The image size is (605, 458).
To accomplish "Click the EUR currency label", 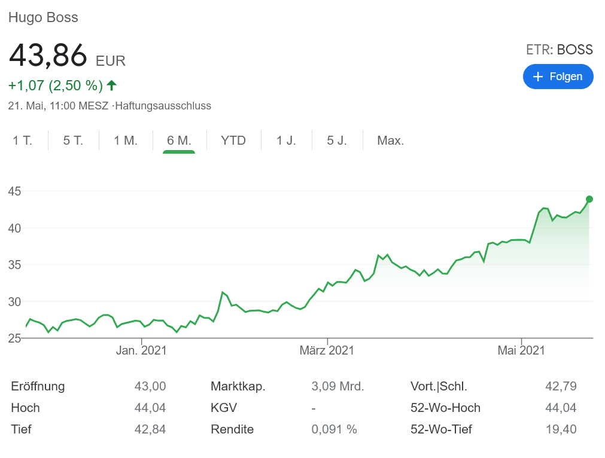I will coord(111,61).
